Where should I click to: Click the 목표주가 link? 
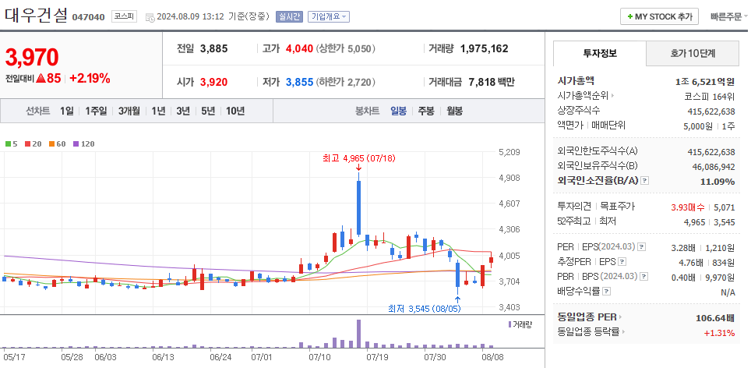click(618, 207)
